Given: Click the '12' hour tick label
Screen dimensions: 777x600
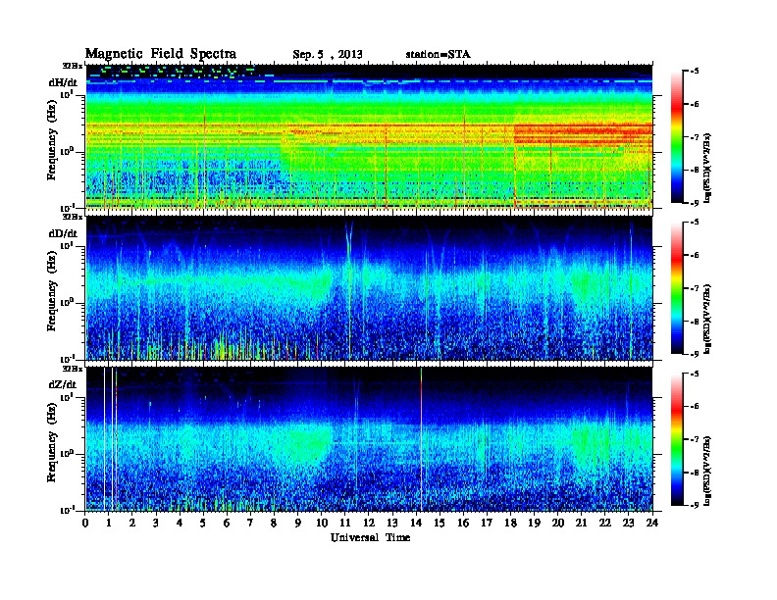Looking at the screenshot, I should click(369, 523).
